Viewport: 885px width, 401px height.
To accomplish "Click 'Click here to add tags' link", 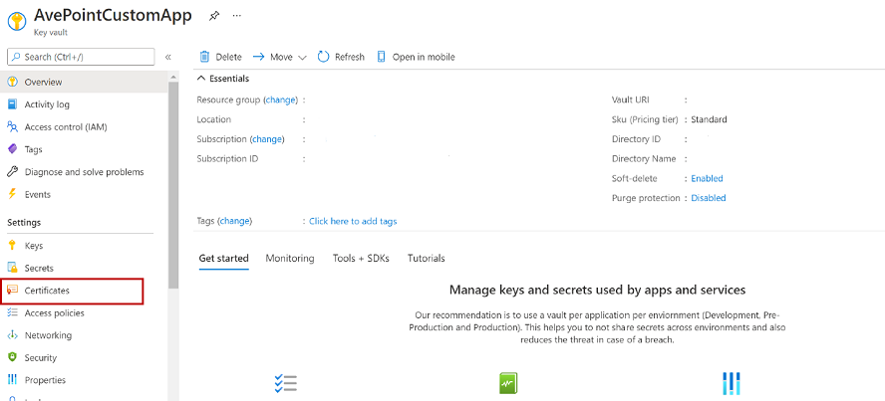I will tap(353, 221).
